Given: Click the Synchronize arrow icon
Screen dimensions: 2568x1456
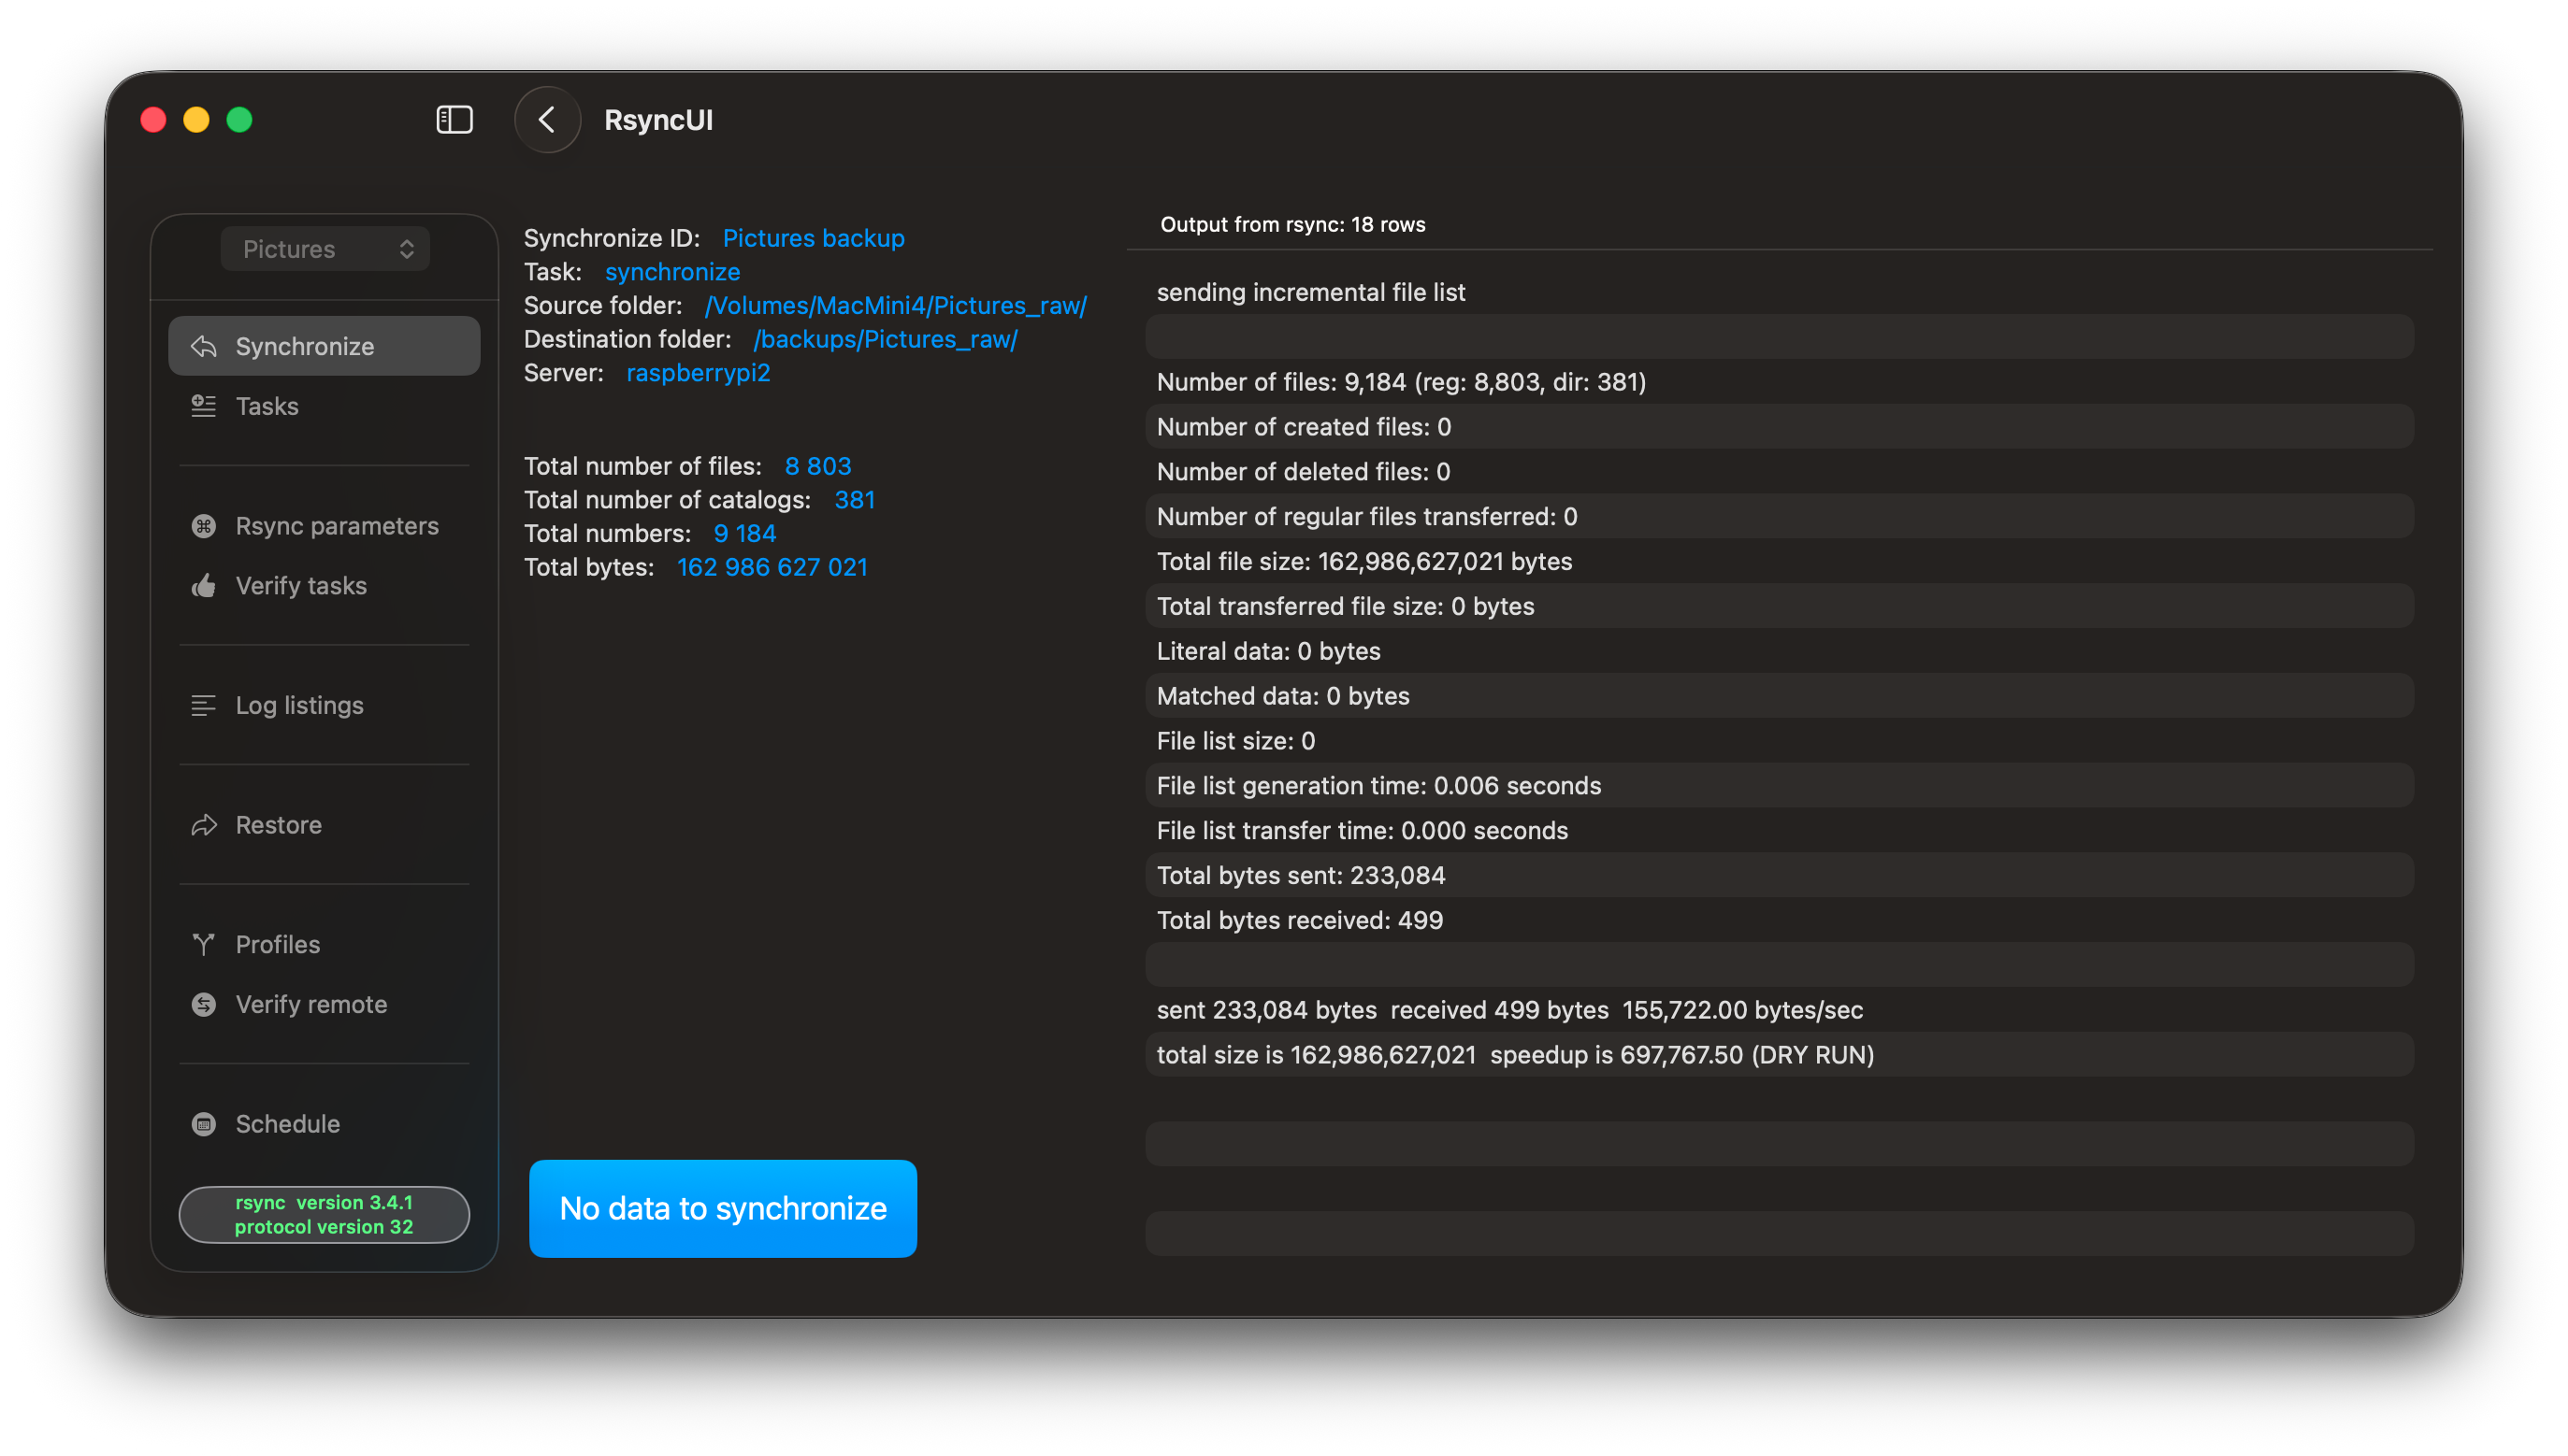Looking at the screenshot, I should pos(204,346).
